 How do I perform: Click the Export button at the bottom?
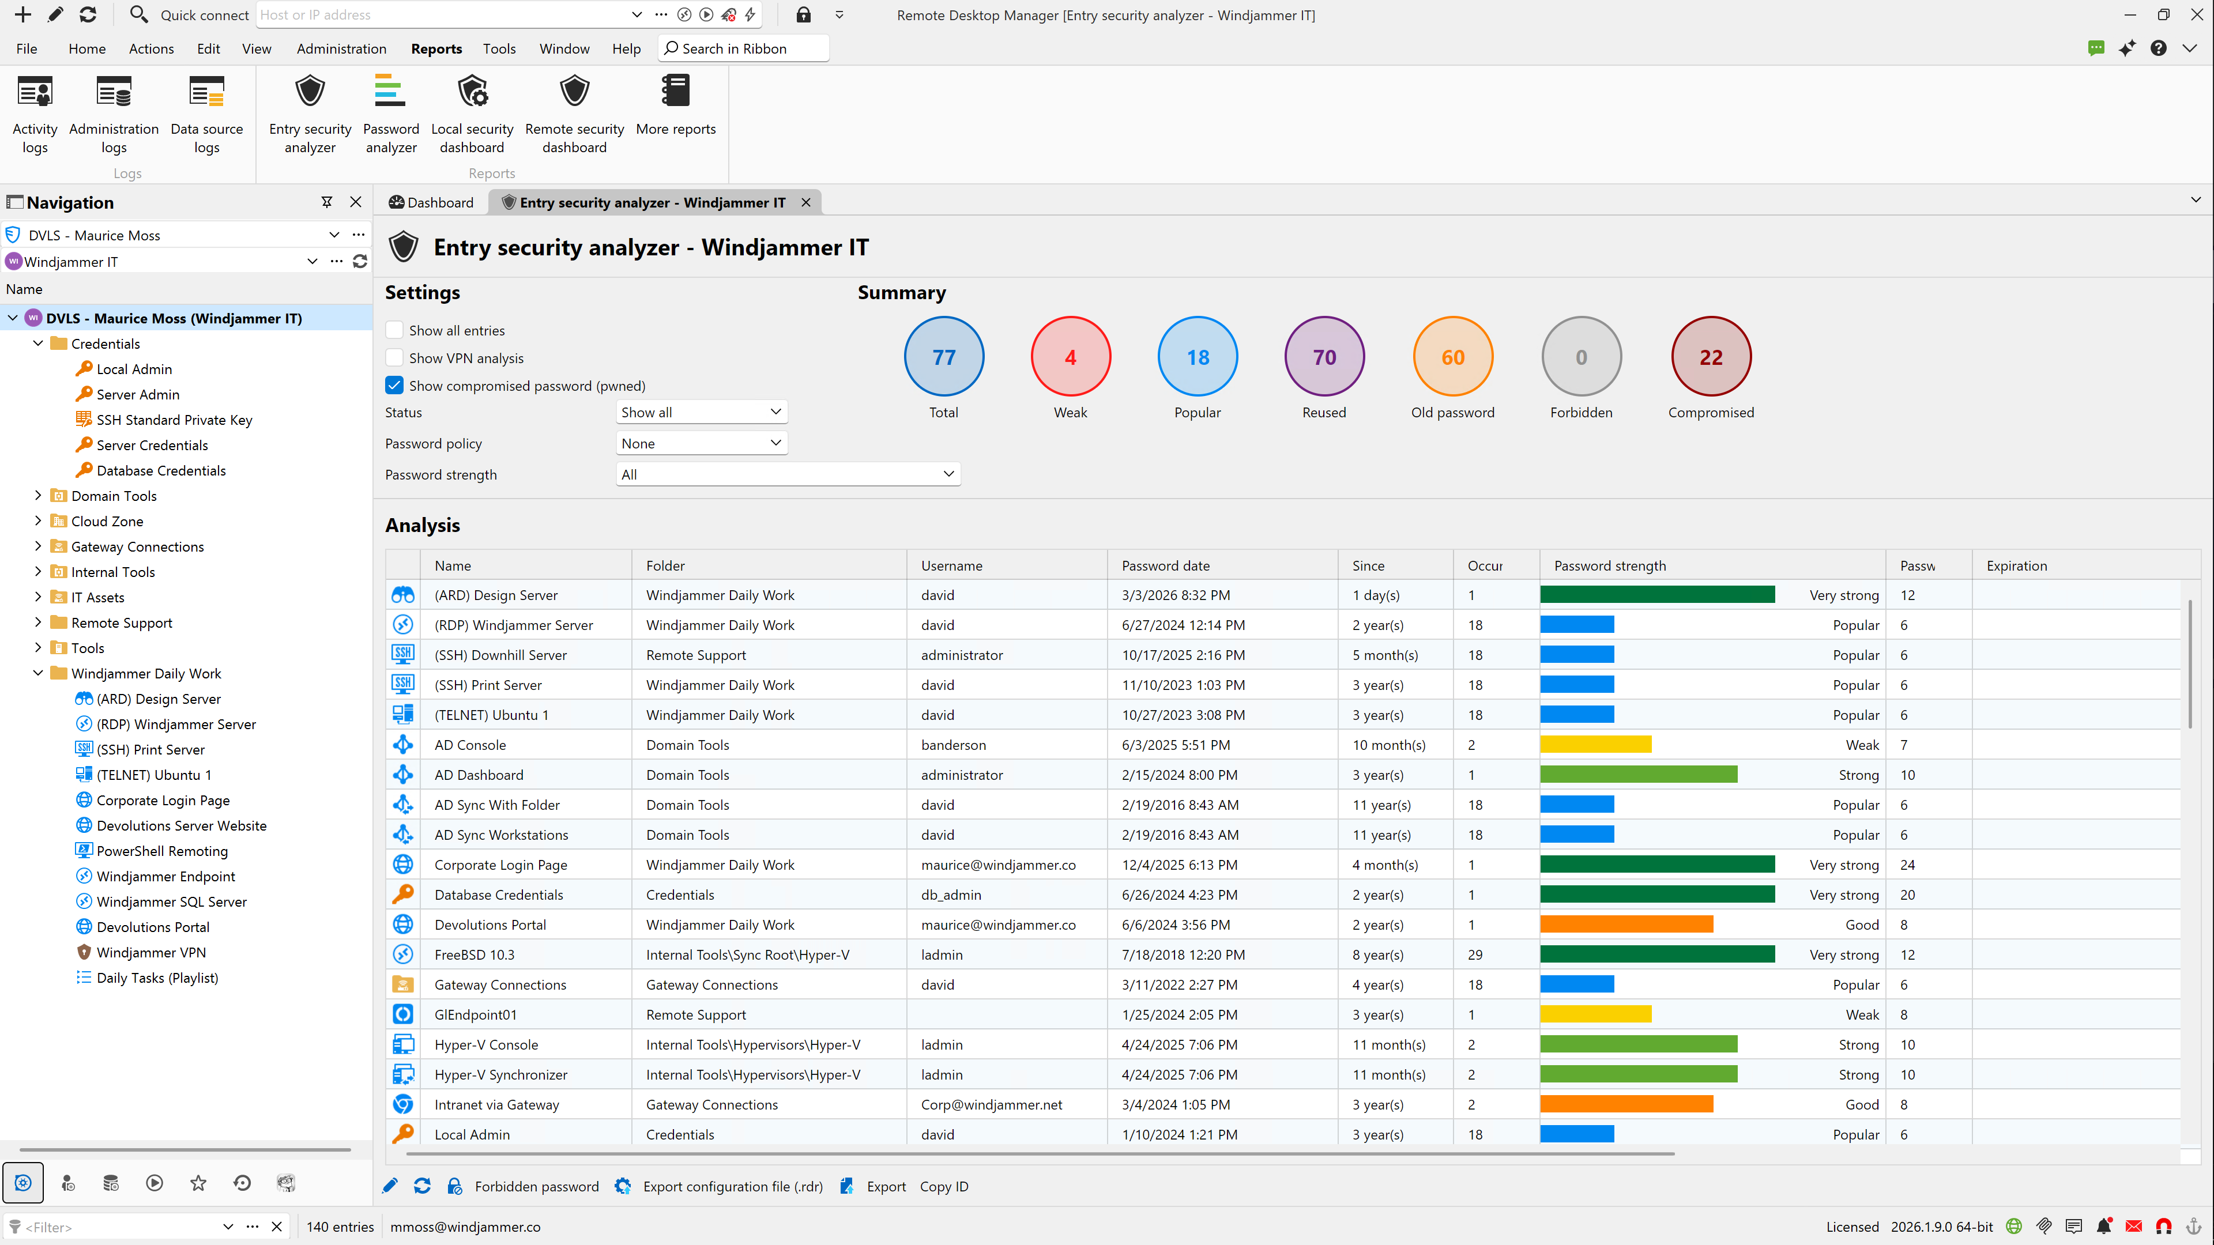(885, 1186)
